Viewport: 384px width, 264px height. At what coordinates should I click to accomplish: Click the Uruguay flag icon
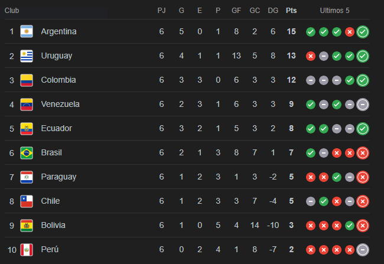coord(27,56)
